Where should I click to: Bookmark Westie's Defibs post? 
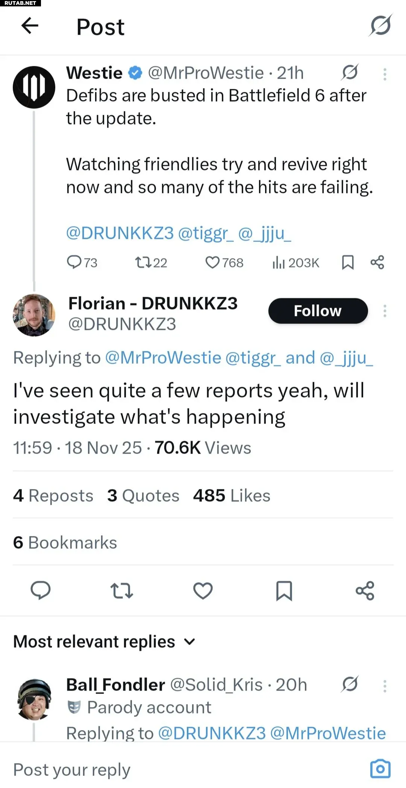348,262
